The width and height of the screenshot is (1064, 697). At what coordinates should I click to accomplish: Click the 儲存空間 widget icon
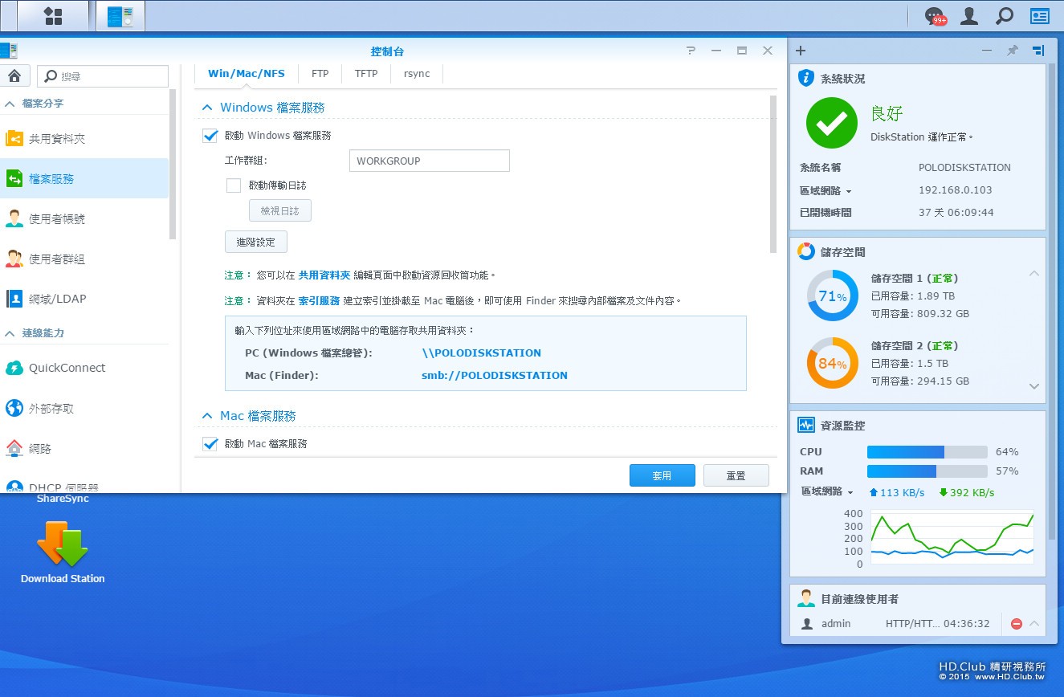tap(806, 251)
